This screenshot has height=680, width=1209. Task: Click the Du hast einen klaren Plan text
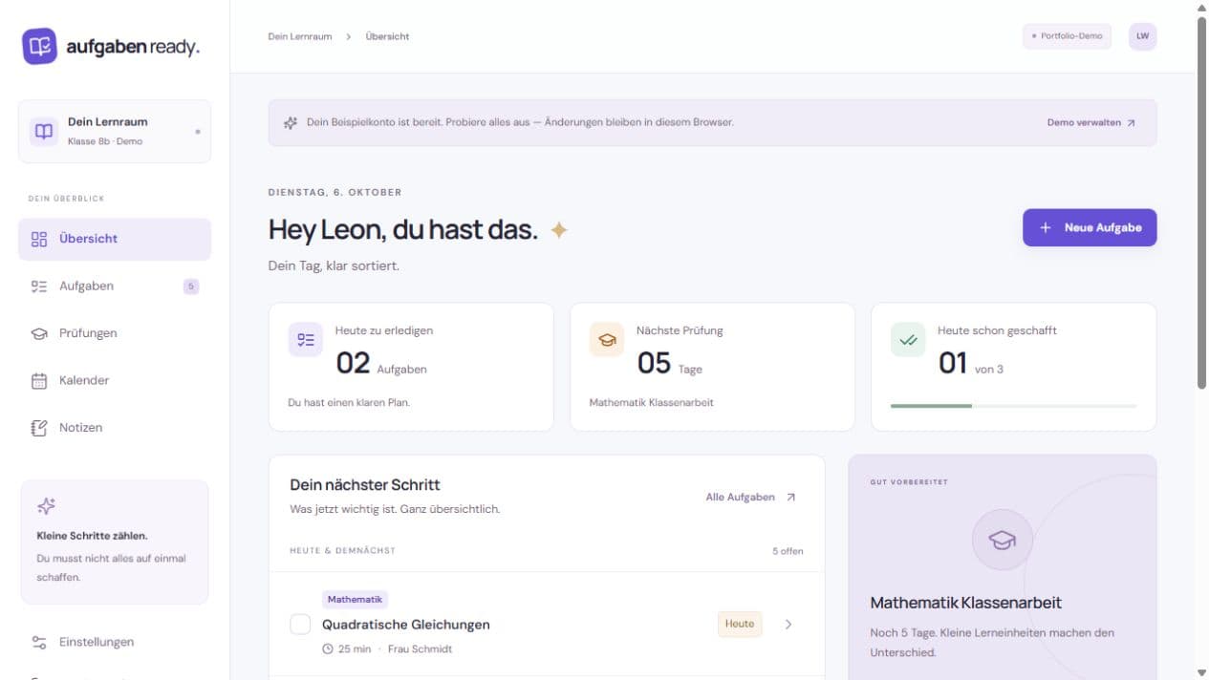[349, 403]
